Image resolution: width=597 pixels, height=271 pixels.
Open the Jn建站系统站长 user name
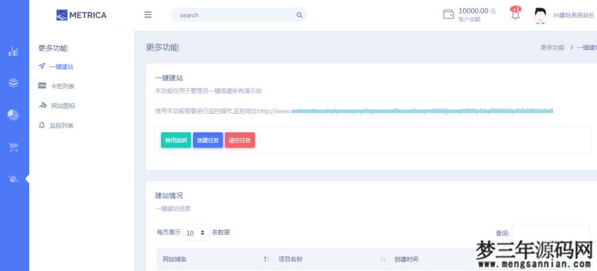pos(574,15)
